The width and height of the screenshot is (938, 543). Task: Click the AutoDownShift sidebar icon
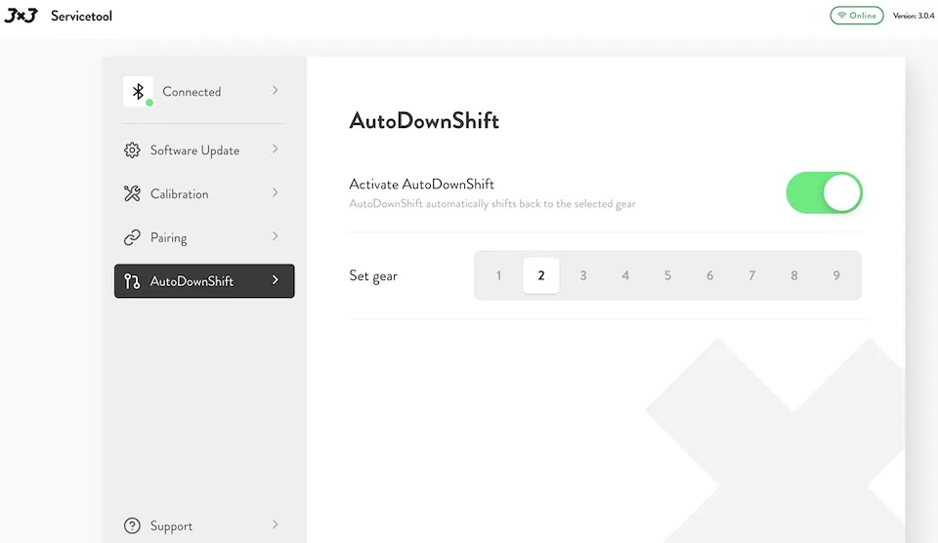pyautogui.click(x=132, y=281)
